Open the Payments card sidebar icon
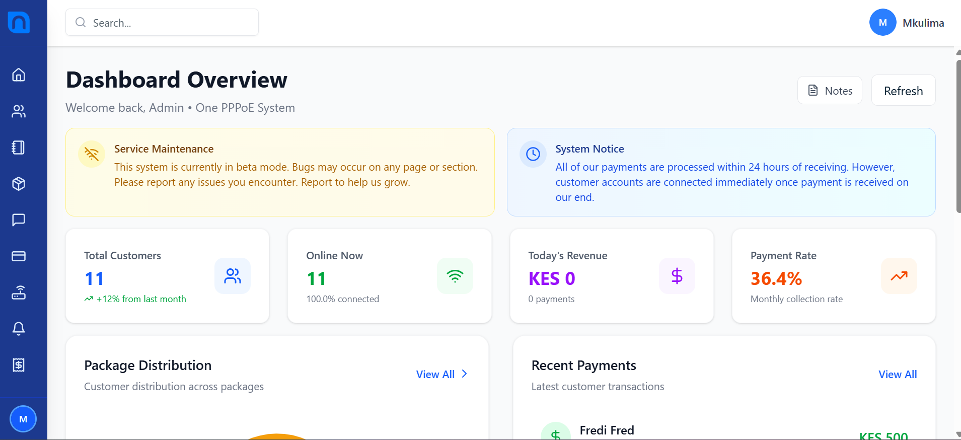 19,256
